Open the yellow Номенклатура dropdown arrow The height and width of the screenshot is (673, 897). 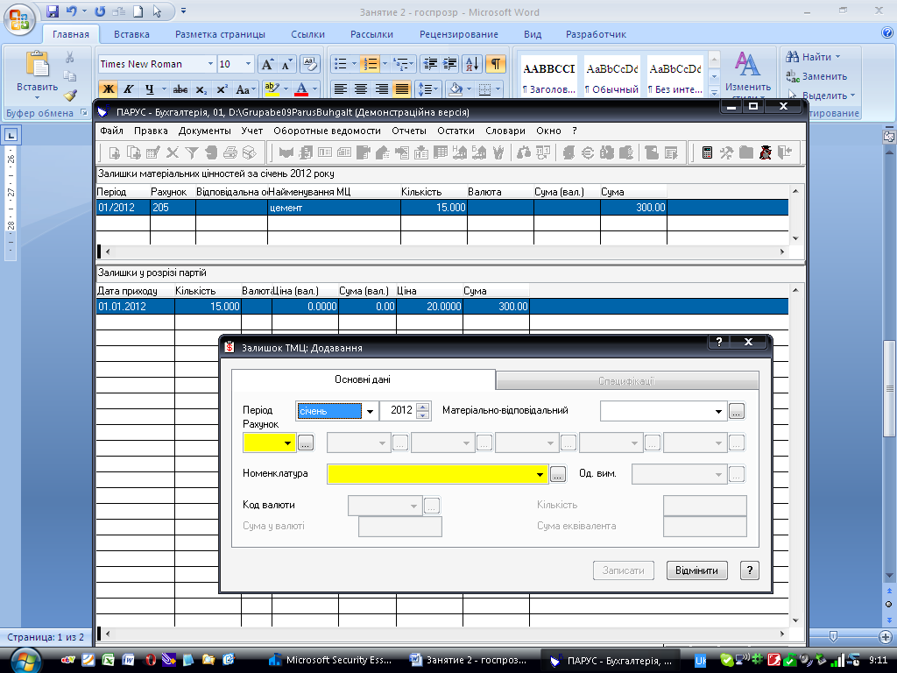540,474
